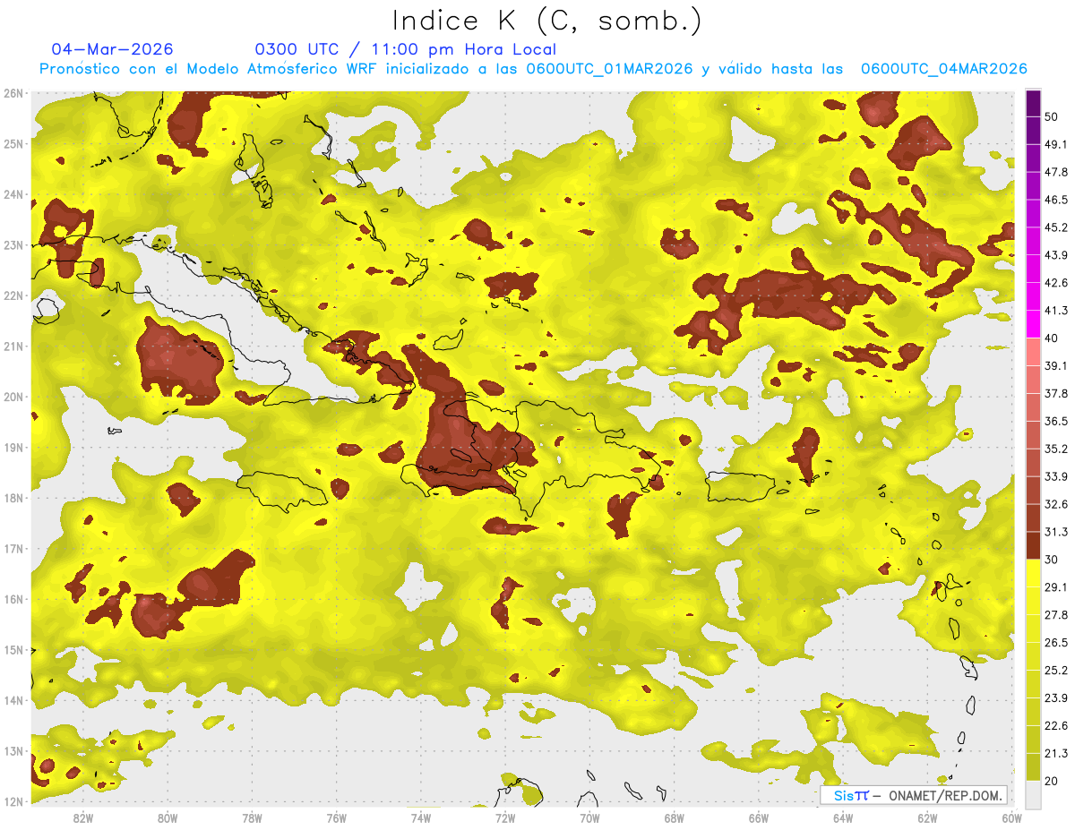Click the colorbar value "23.9"
Image resolution: width=1075 pixels, height=830 pixels.
click(1055, 698)
